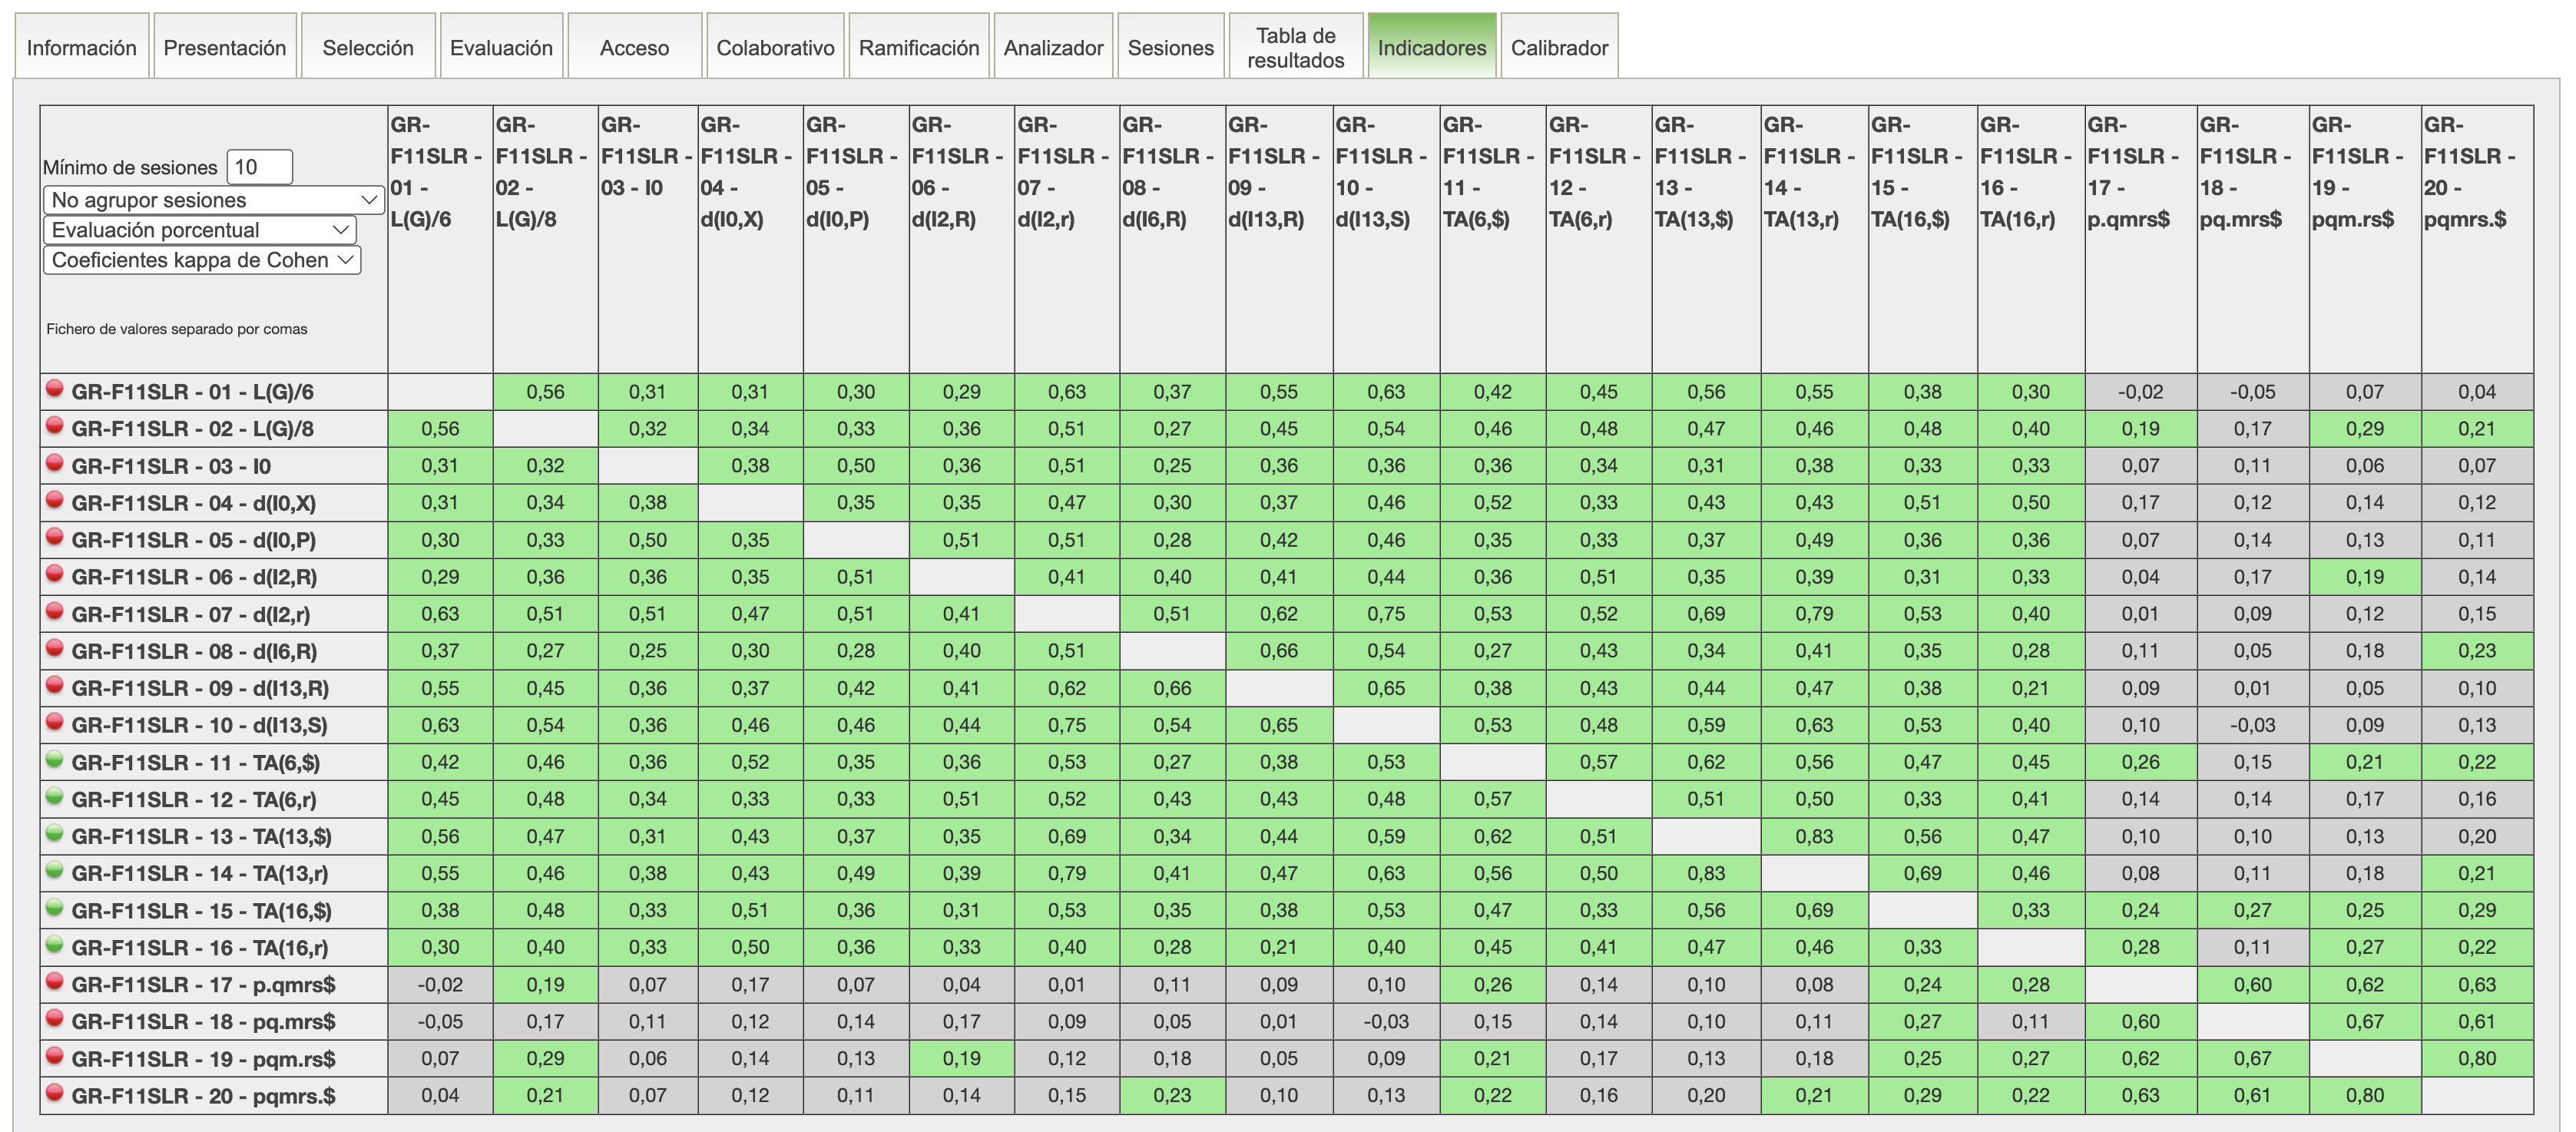The width and height of the screenshot is (2576, 1132).
Task: Click the 0,83 cell in TA(13,$) row
Action: point(1813,836)
